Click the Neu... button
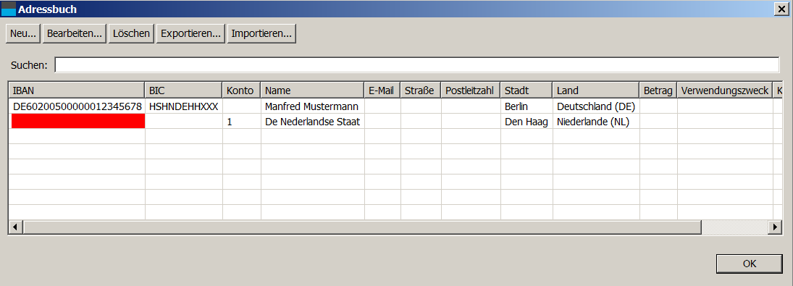The height and width of the screenshot is (286, 793). click(x=23, y=34)
